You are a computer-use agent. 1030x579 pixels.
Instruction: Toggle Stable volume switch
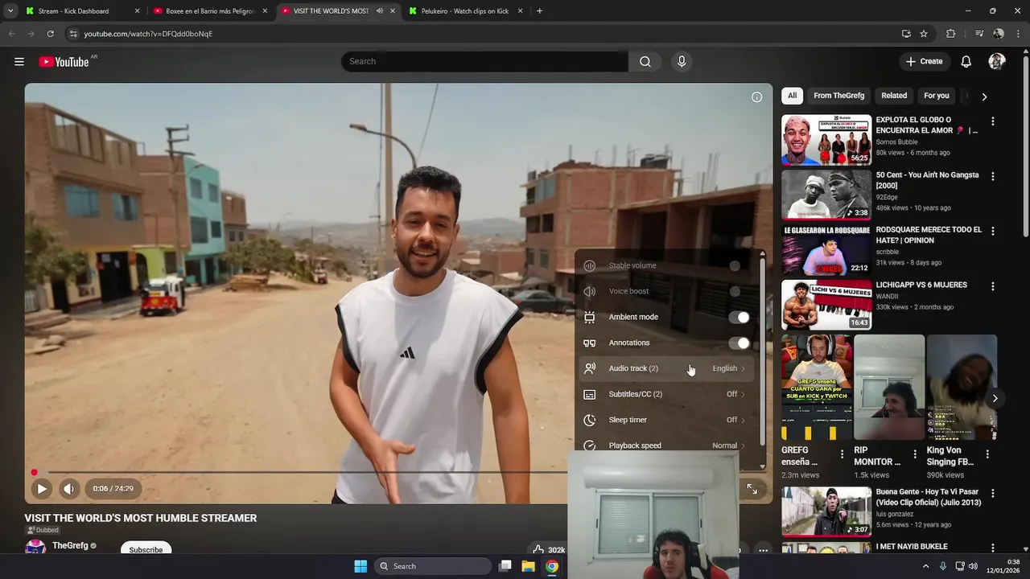735,265
